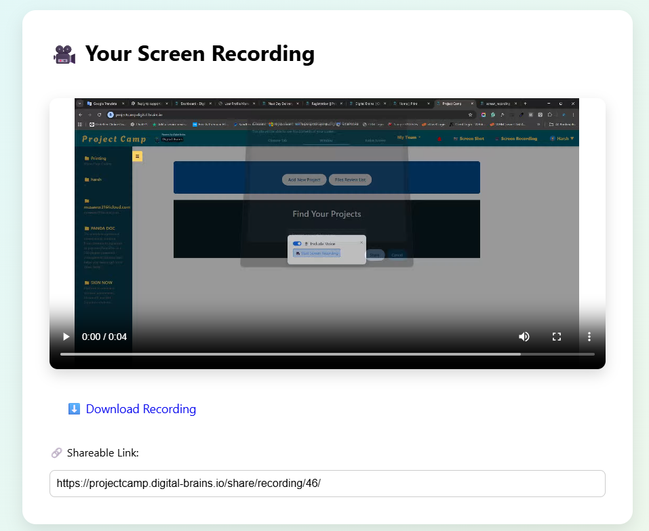Select the shareable link URL field
Viewport: 649px width, 531px height.
coord(328,483)
